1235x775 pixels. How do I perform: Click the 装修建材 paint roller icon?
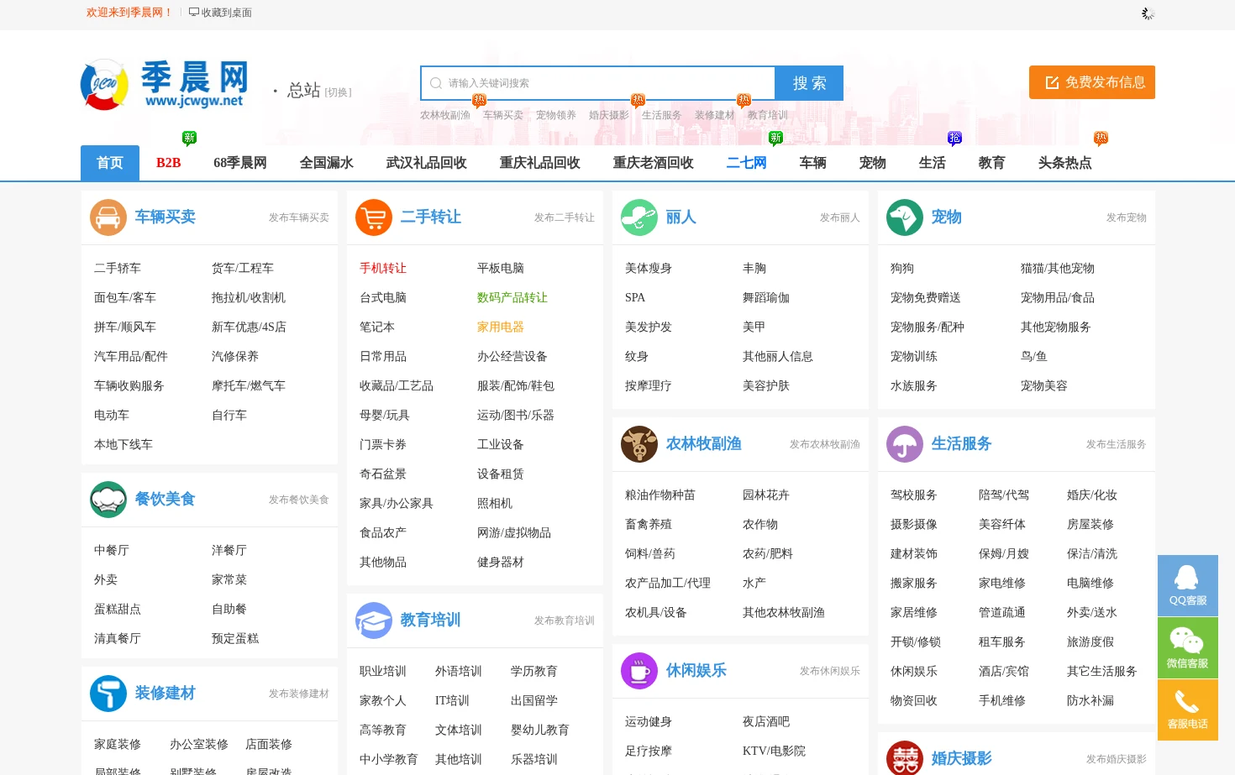point(108,694)
